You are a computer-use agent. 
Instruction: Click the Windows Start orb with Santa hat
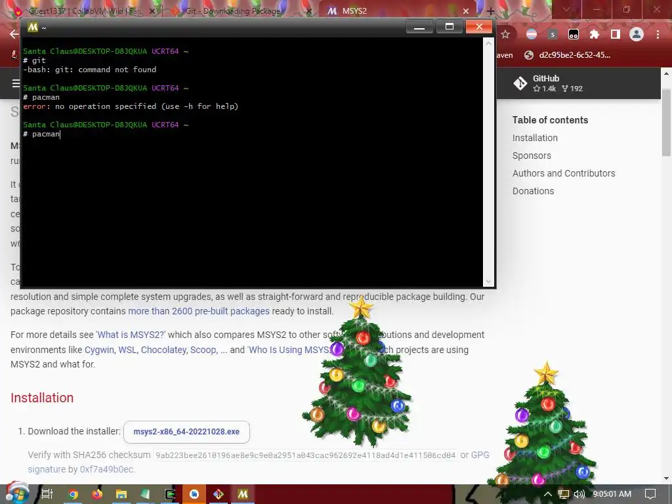point(16,493)
